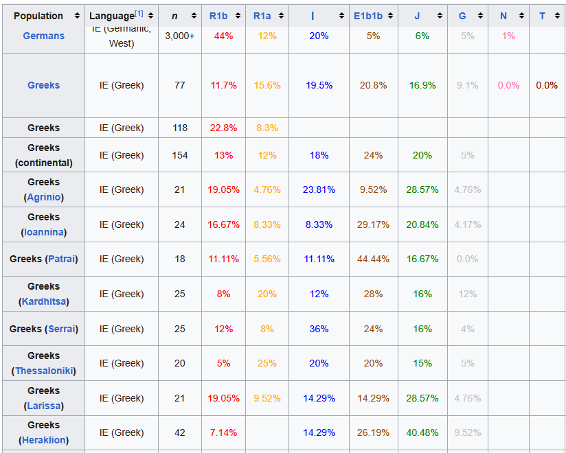566x453 pixels.
Task: Sort N column with arrows icon
Action: point(521,16)
